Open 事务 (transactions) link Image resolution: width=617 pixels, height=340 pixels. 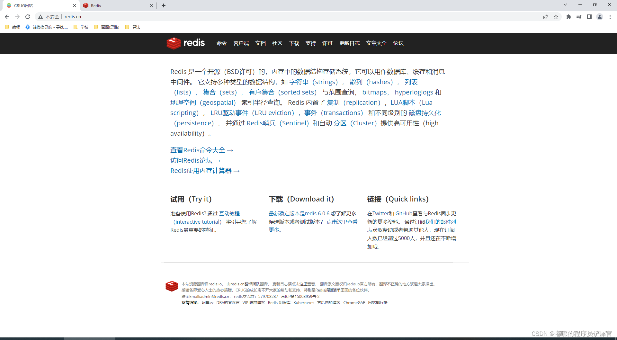point(334,113)
